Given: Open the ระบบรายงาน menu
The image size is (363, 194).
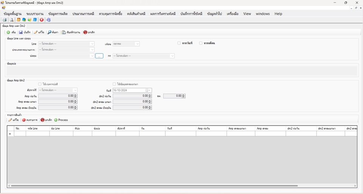Looking at the screenshot, I should [35, 14].
